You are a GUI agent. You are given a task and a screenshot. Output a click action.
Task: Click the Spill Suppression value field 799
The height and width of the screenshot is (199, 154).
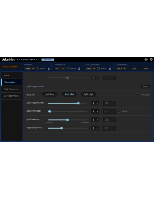[110, 103]
